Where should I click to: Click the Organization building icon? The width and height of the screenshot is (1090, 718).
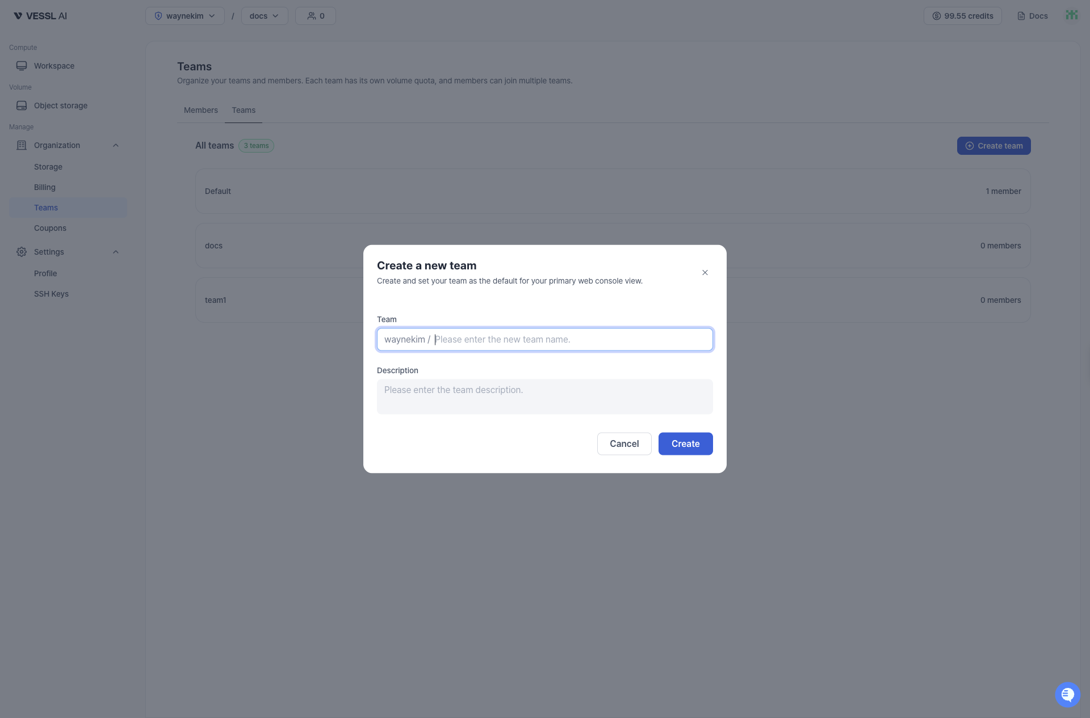click(21, 145)
